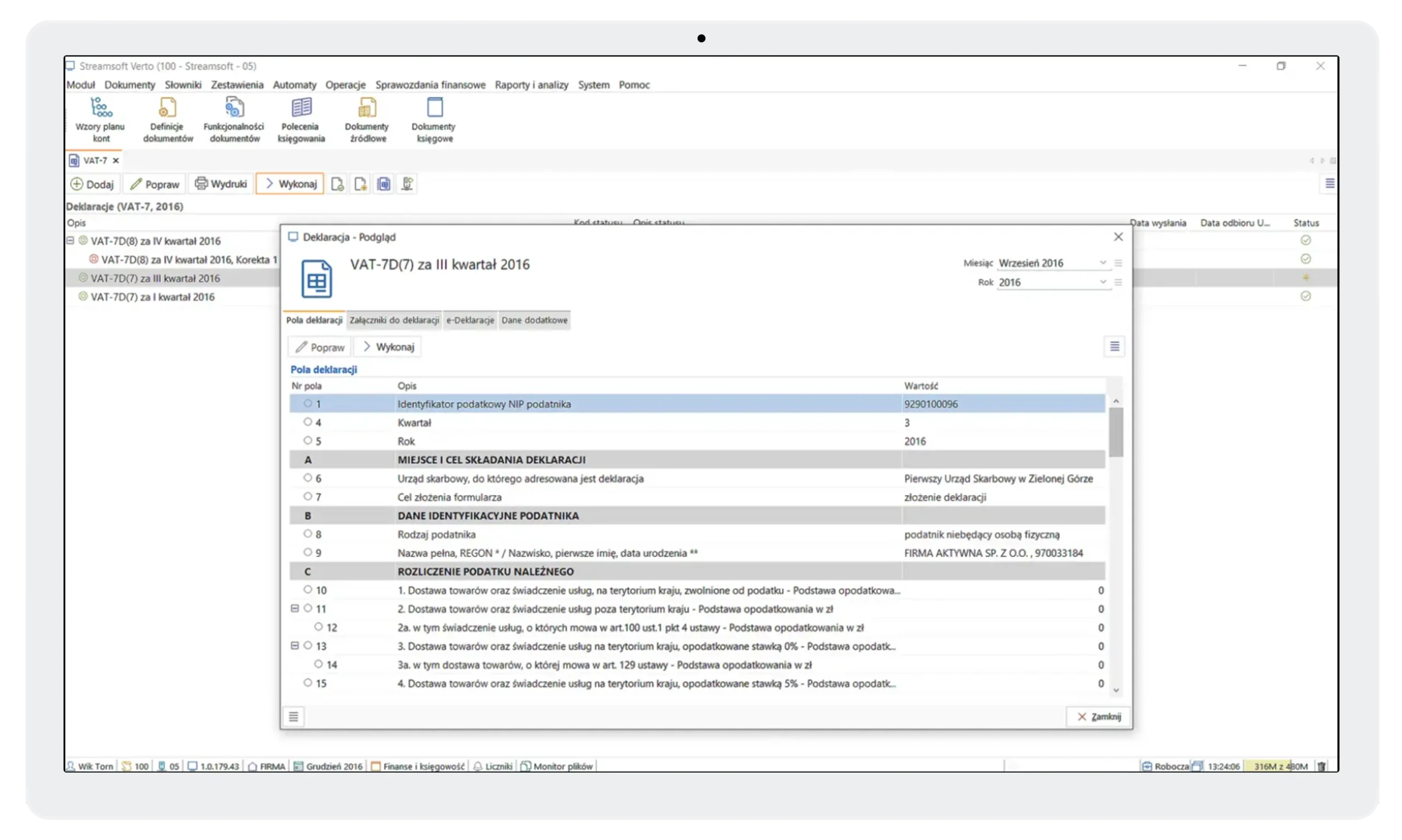The width and height of the screenshot is (1402, 840).
Task: Open Dokumenty księgowe icon
Action: click(434, 119)
